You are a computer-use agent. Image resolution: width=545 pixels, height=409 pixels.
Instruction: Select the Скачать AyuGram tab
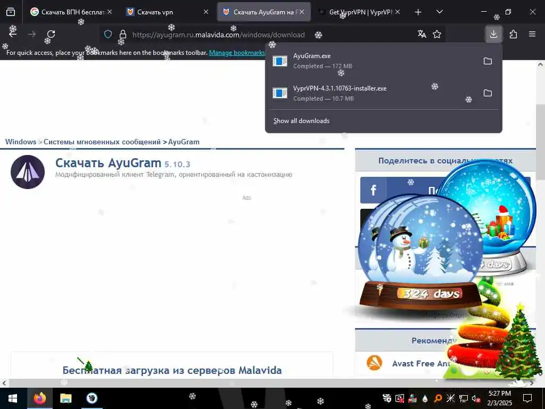(x=264, y=12)
